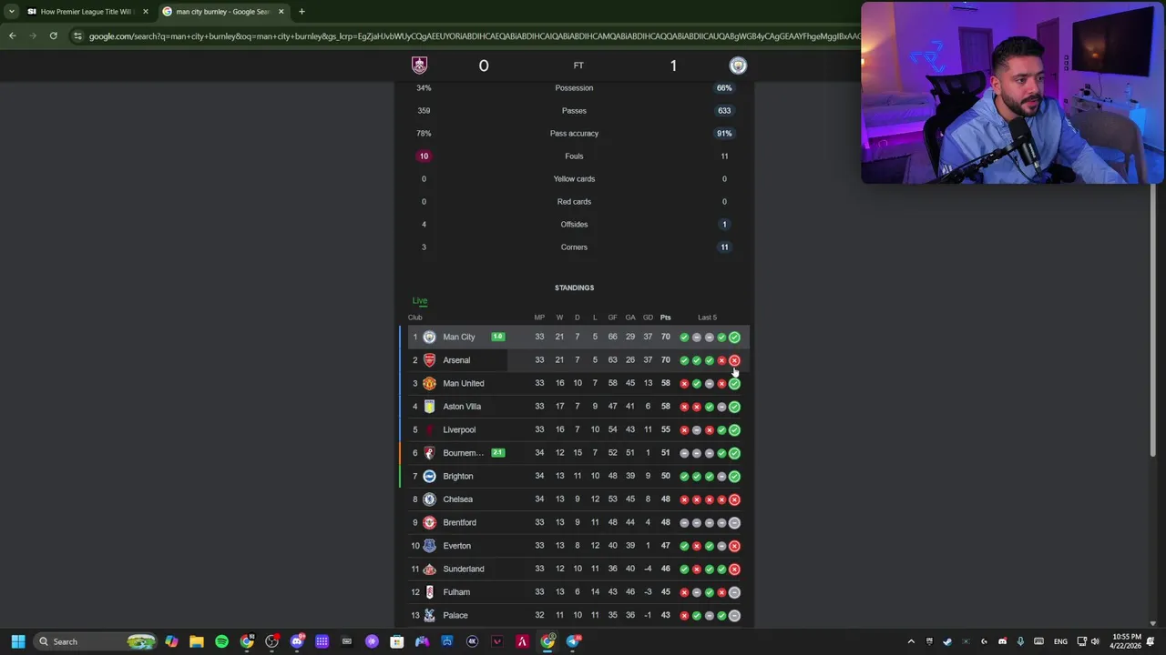Expand the tab search dropdown arrow
The width and height of the screenshot is (1166, 655).
click(12, 11)
